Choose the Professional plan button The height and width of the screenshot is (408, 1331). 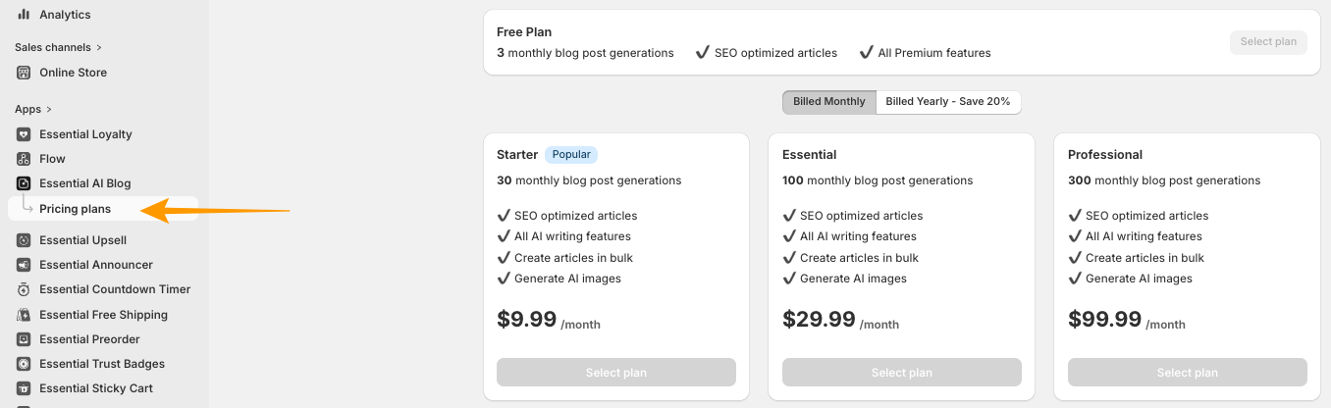[1187, 373]
